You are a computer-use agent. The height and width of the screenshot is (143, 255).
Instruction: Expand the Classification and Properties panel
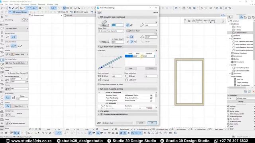click(x=99, y=114)
